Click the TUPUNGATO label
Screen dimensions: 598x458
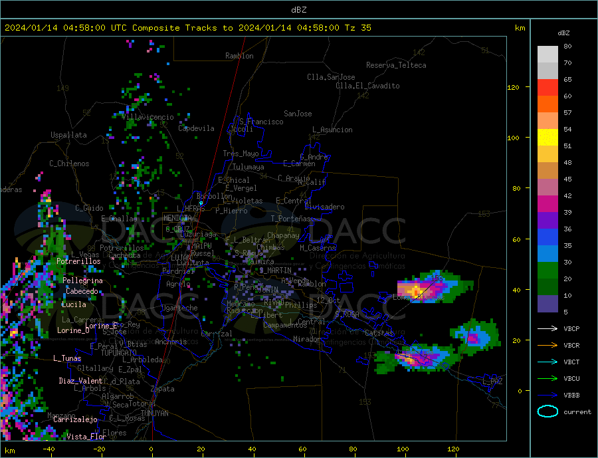point(119,353)
